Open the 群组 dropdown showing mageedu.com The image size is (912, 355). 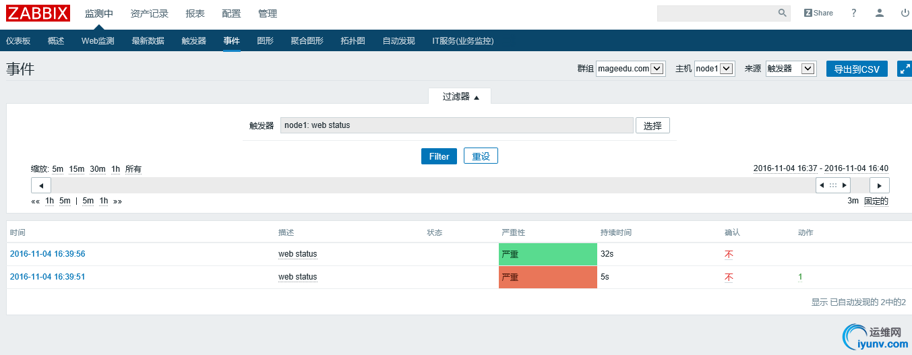coord(630,69)
